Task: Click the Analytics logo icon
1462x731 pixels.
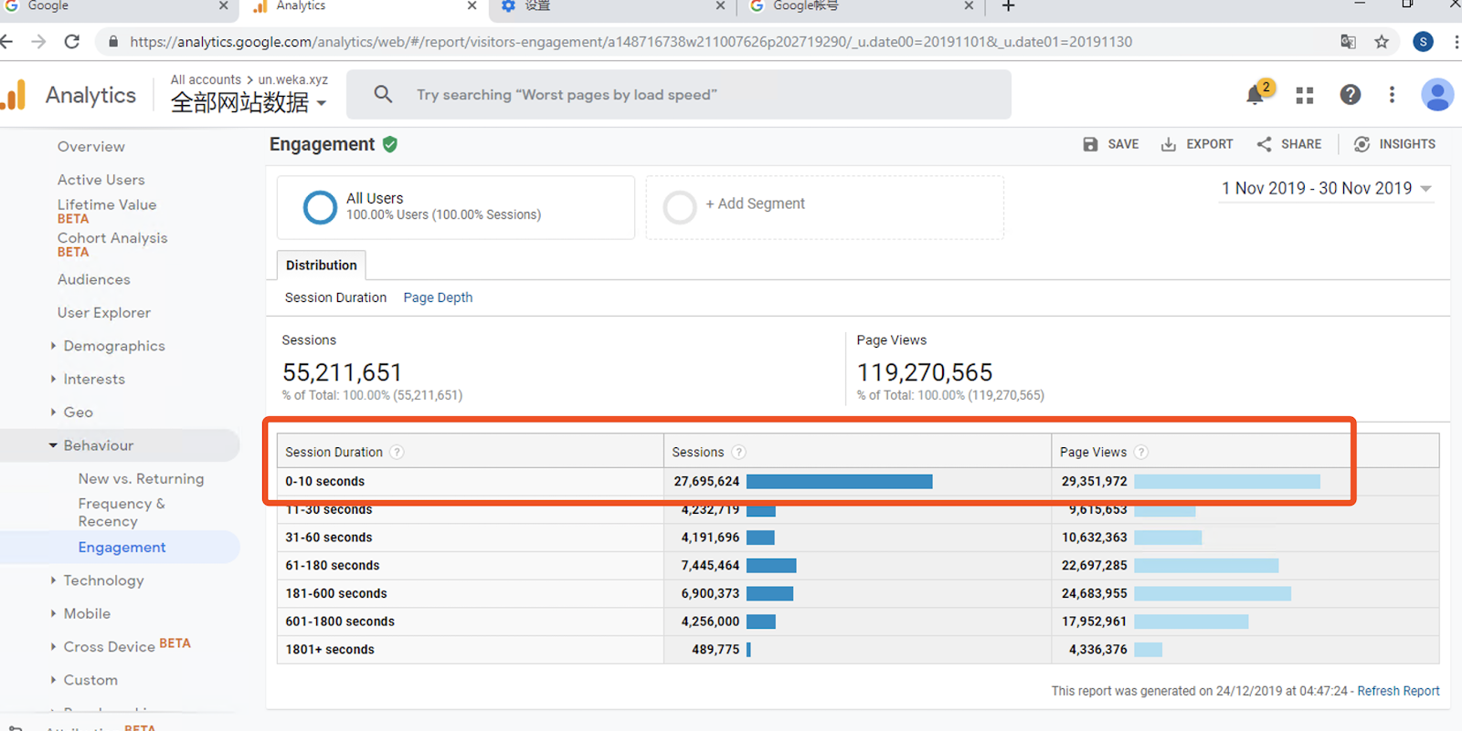Action: [x=15, y=95]
